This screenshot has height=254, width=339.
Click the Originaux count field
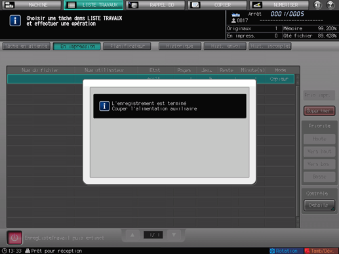coord(253,29)
